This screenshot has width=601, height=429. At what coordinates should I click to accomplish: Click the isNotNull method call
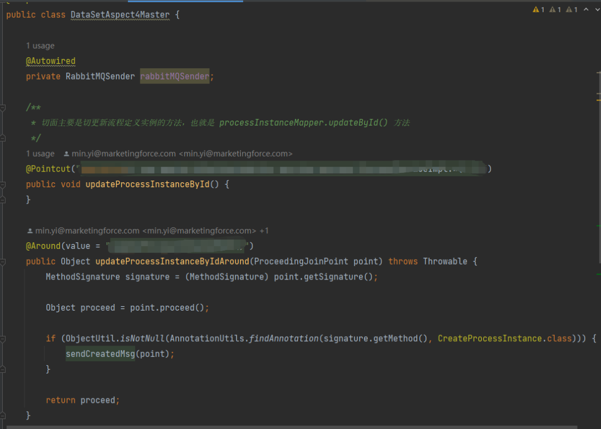pos(142,338)
